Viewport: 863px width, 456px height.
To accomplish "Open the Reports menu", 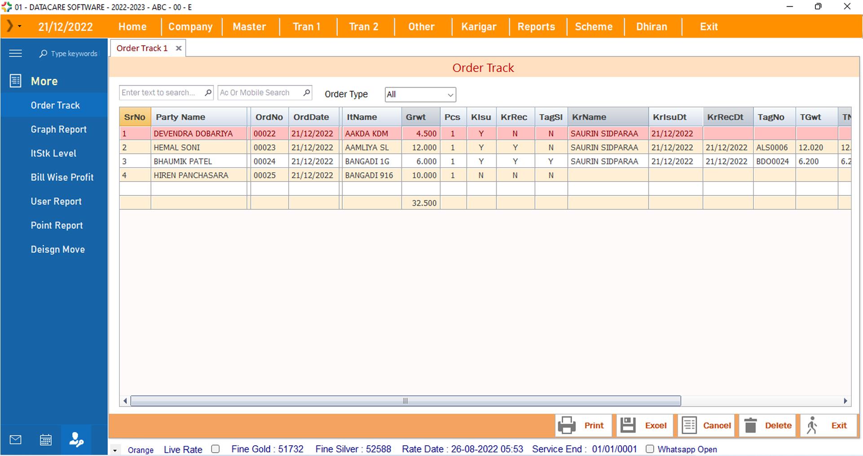I will click(x=536, y=27).
